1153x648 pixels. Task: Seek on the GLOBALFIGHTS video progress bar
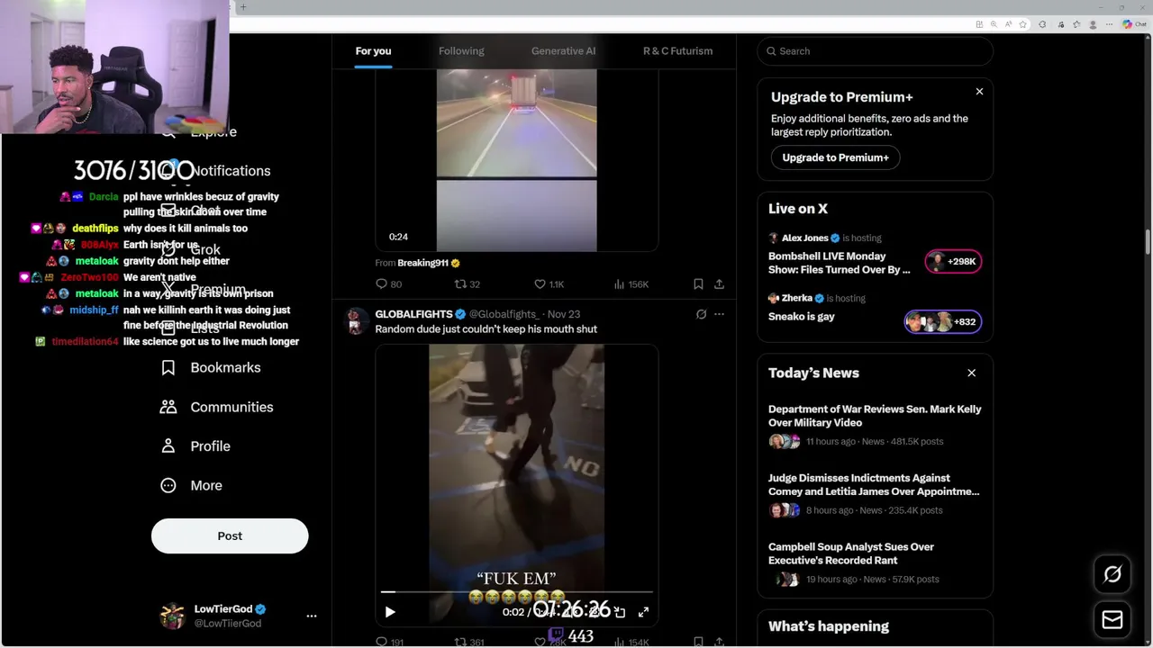click(x=516, y=592)
